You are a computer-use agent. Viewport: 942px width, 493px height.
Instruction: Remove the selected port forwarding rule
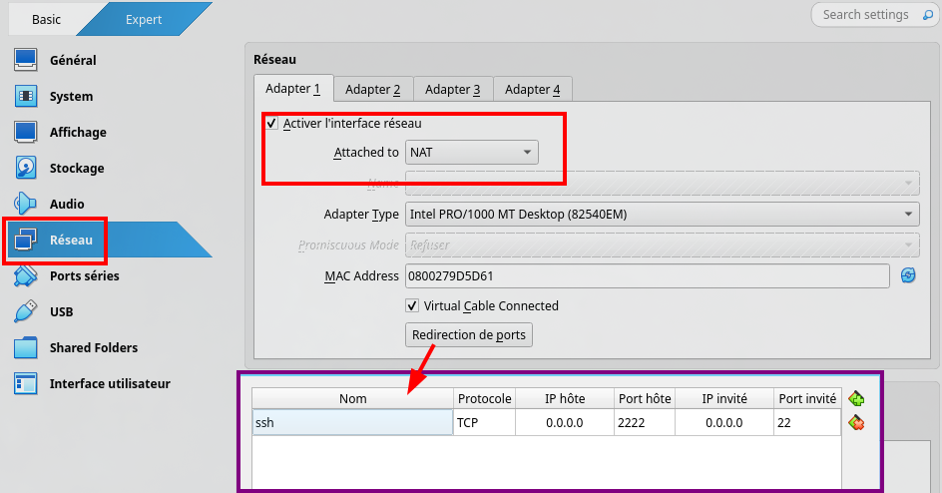coord(856,423)
